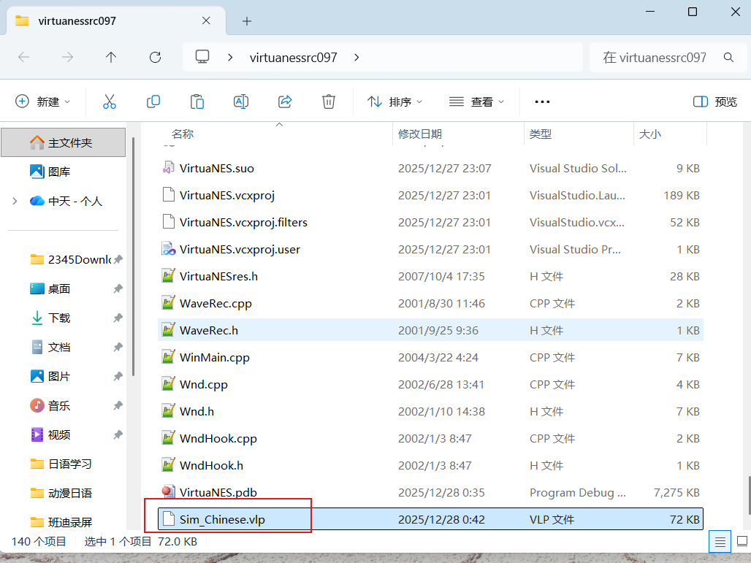
Task: Click the virtuanessrc097 window tab
Action: 115,20
